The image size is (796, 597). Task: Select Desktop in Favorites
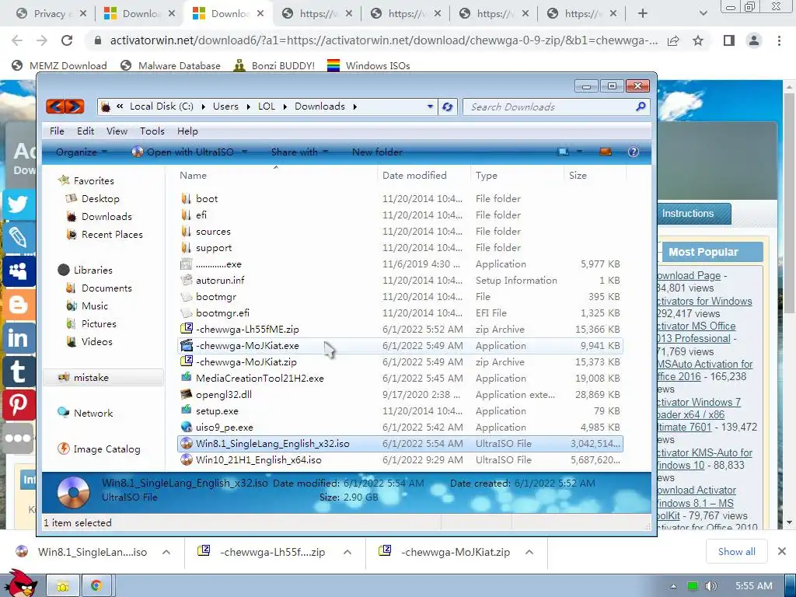(100, 198)
